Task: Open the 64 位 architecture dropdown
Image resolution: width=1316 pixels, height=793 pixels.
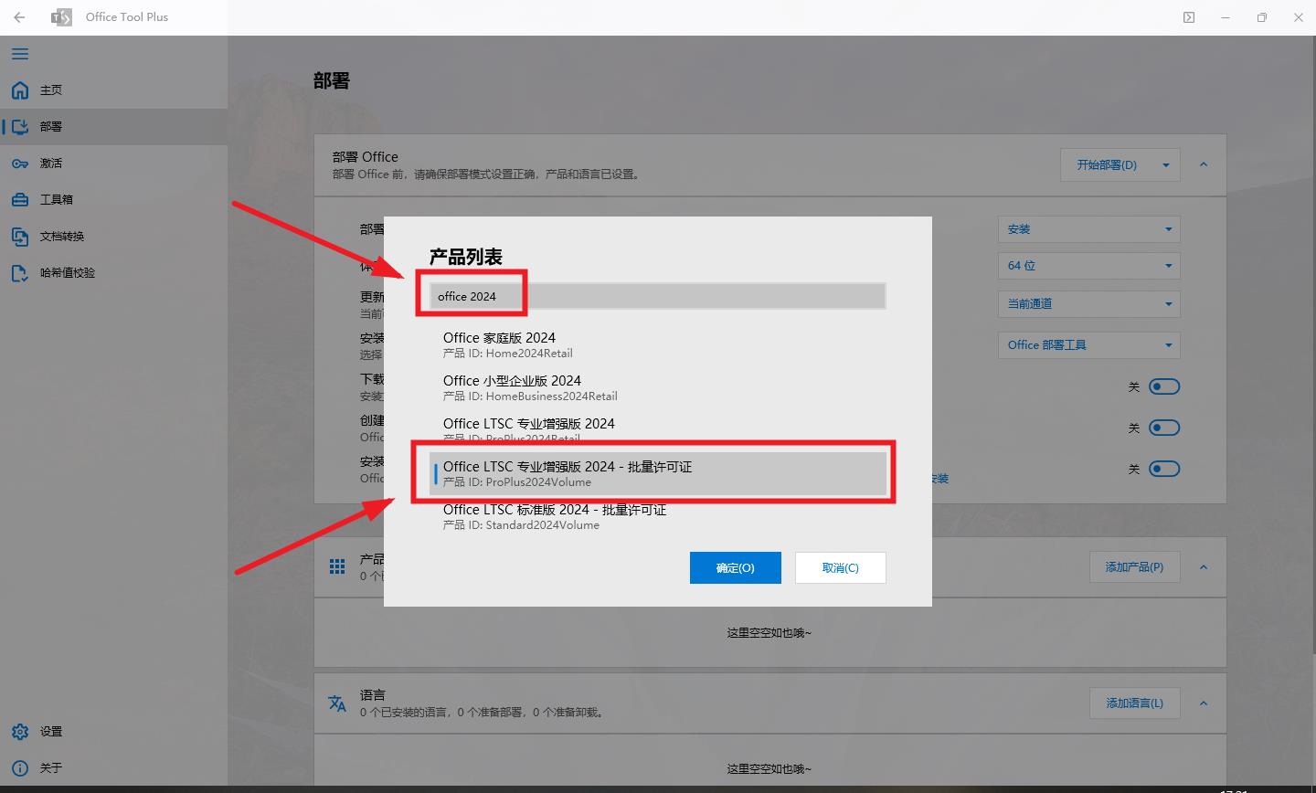Action: pyautogui.click(x=1088, y=266)
